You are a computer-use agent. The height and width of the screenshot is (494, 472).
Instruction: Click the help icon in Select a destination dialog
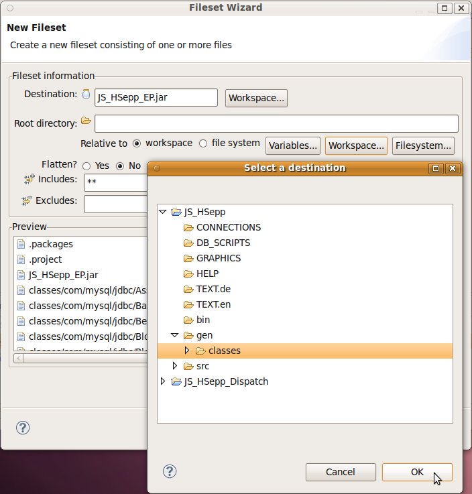(170, 471)
